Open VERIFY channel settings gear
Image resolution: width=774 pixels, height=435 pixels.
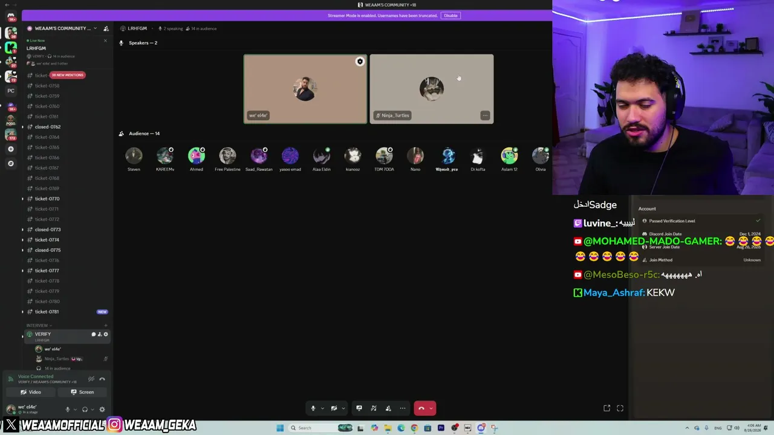pos(106,334)
